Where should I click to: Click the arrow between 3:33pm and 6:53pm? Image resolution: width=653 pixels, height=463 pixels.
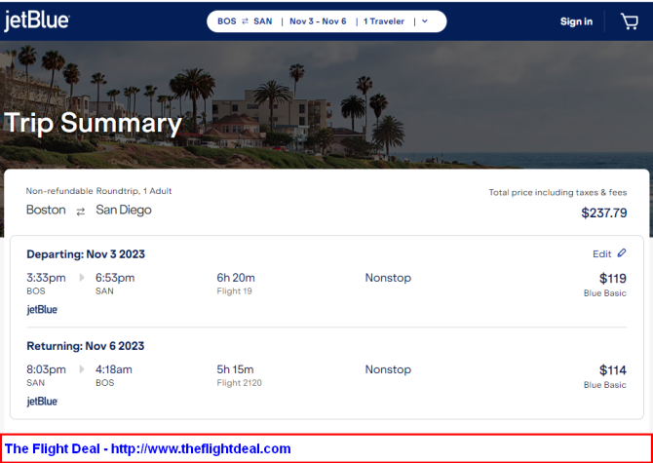pyautogui.click(x=82, y=277)
